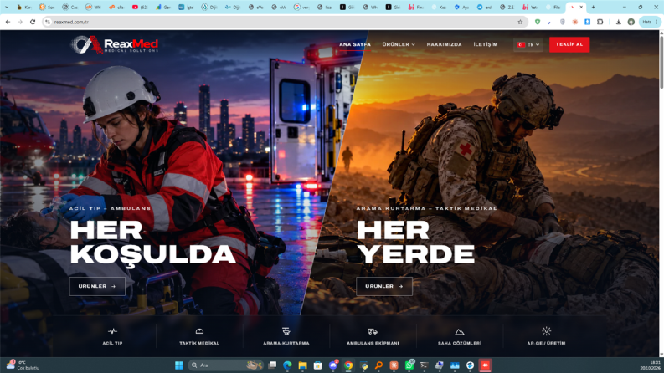Launch Microsoft Edge from the taskbar
This screenshot has width=664, height=373.
[x=287, y=365]
